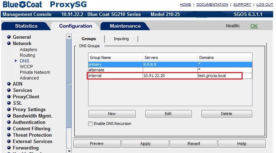Expand the General section

point(22,37)
